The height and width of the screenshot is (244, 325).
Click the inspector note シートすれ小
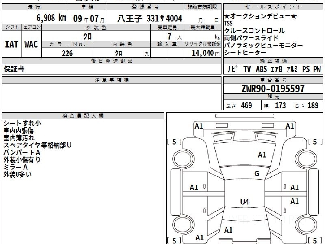click(22, 123)
